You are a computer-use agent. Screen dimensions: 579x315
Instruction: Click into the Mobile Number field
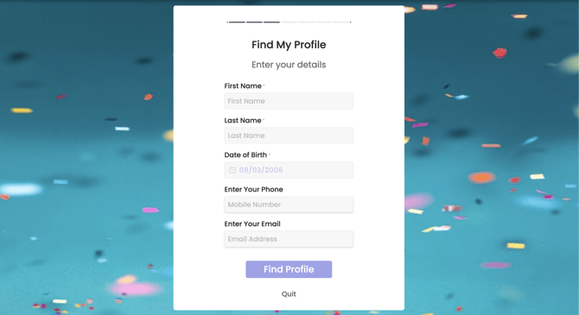coord(289,205)
